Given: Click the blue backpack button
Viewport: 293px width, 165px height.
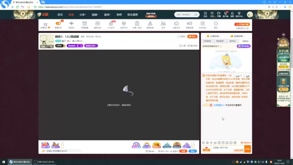Looking at the screenshot, I should 193,151.
